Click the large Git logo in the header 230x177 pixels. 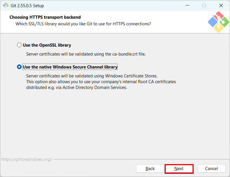218,22
